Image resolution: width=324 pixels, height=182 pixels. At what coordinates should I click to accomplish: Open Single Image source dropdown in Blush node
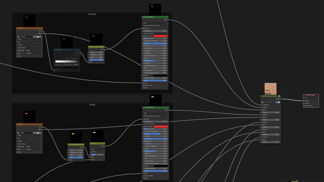click(30, 144)
